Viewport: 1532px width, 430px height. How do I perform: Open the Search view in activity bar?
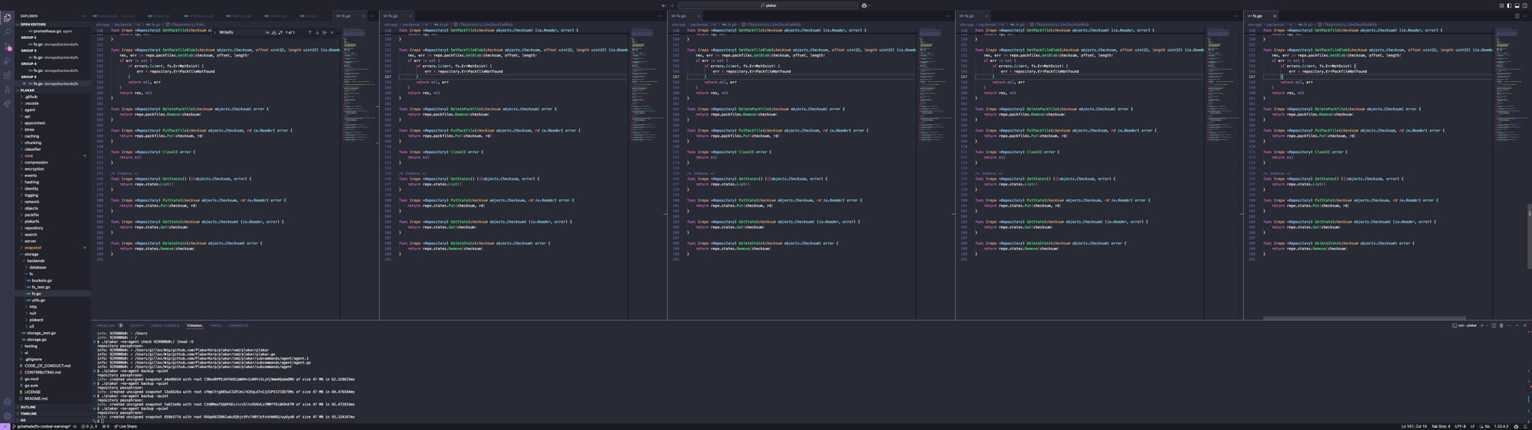[x=8, y=32]
